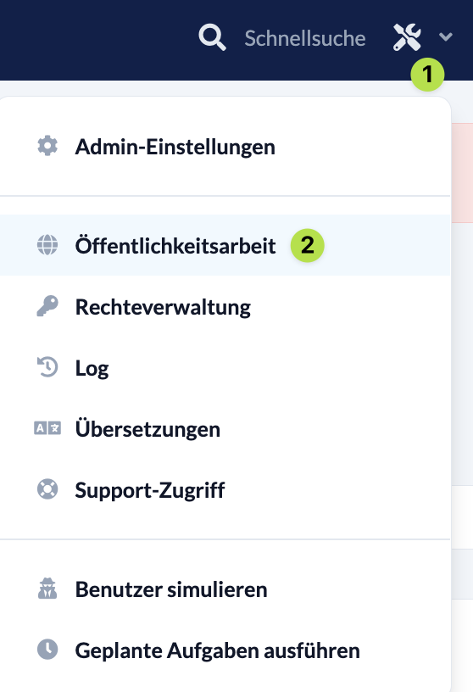Screen dimensions: 473x692
Task: Choose Support-Zugriff menu entry
Action: [x=225, y=489]
